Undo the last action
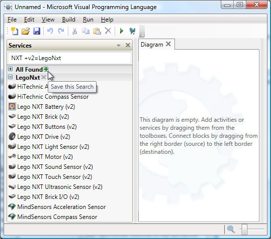The height and width of the screenshot is (239, 271). pos(50,31)
